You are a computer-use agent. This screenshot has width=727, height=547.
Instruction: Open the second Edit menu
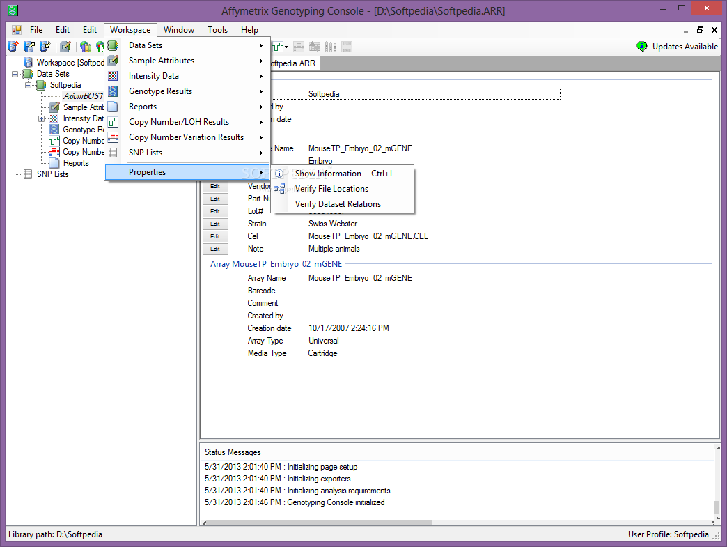pyautogui.click(x=90, y=30)
